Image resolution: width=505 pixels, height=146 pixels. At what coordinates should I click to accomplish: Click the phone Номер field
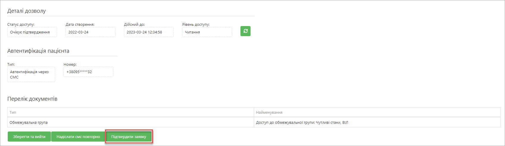click(x=88, y=72)
